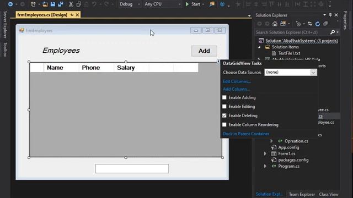Click the pin icon on frmEmployees tab
The width and height of the screenshot is (353, 198).
[x=72, y=15]
